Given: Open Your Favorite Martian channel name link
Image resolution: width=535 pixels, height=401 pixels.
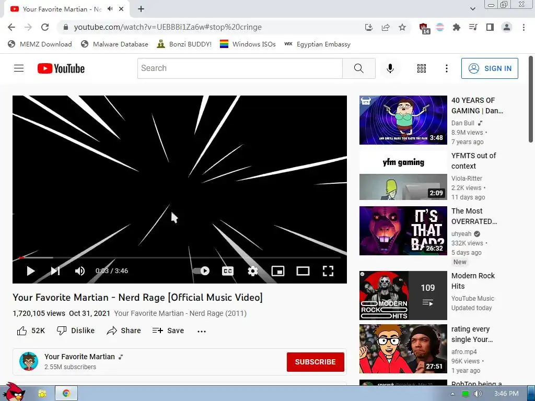Looking at the screenshot, I should click(79, 357).
